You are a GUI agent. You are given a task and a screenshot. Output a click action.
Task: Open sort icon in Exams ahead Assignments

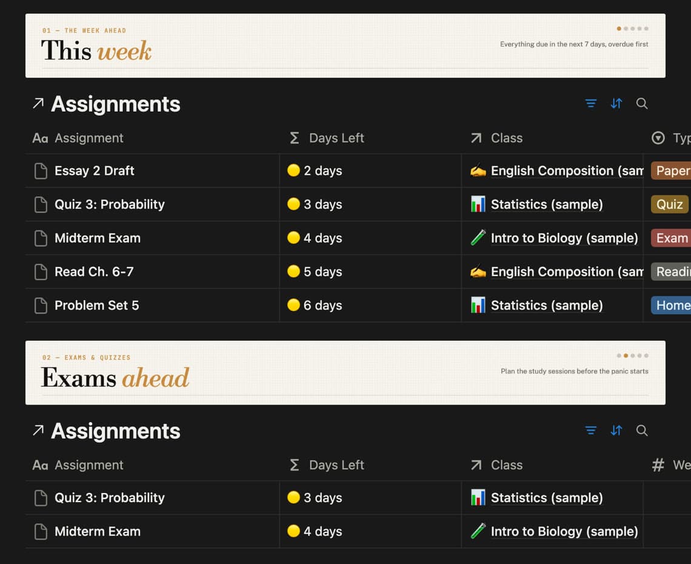(616, 430)
